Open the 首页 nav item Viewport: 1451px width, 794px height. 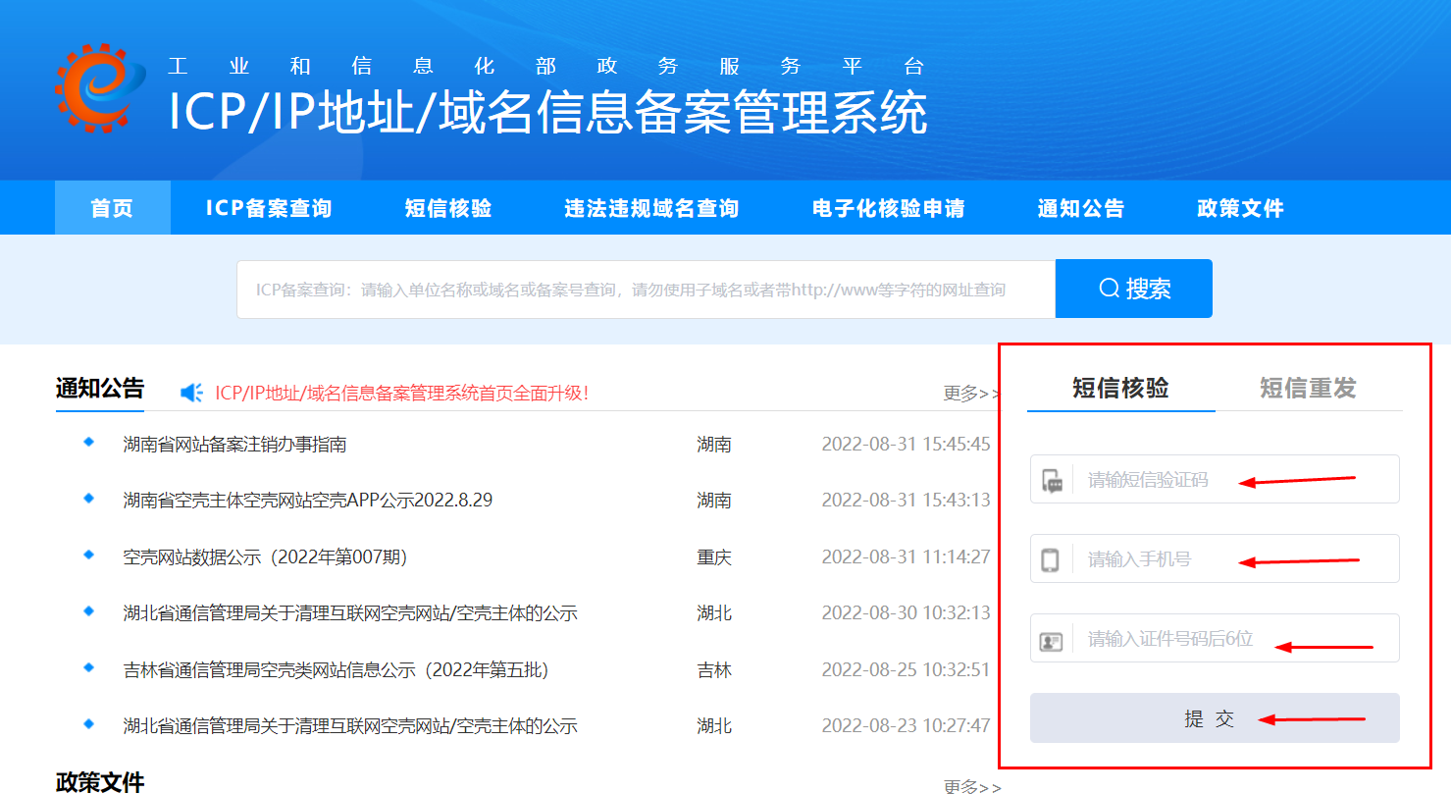click(112, 208)
